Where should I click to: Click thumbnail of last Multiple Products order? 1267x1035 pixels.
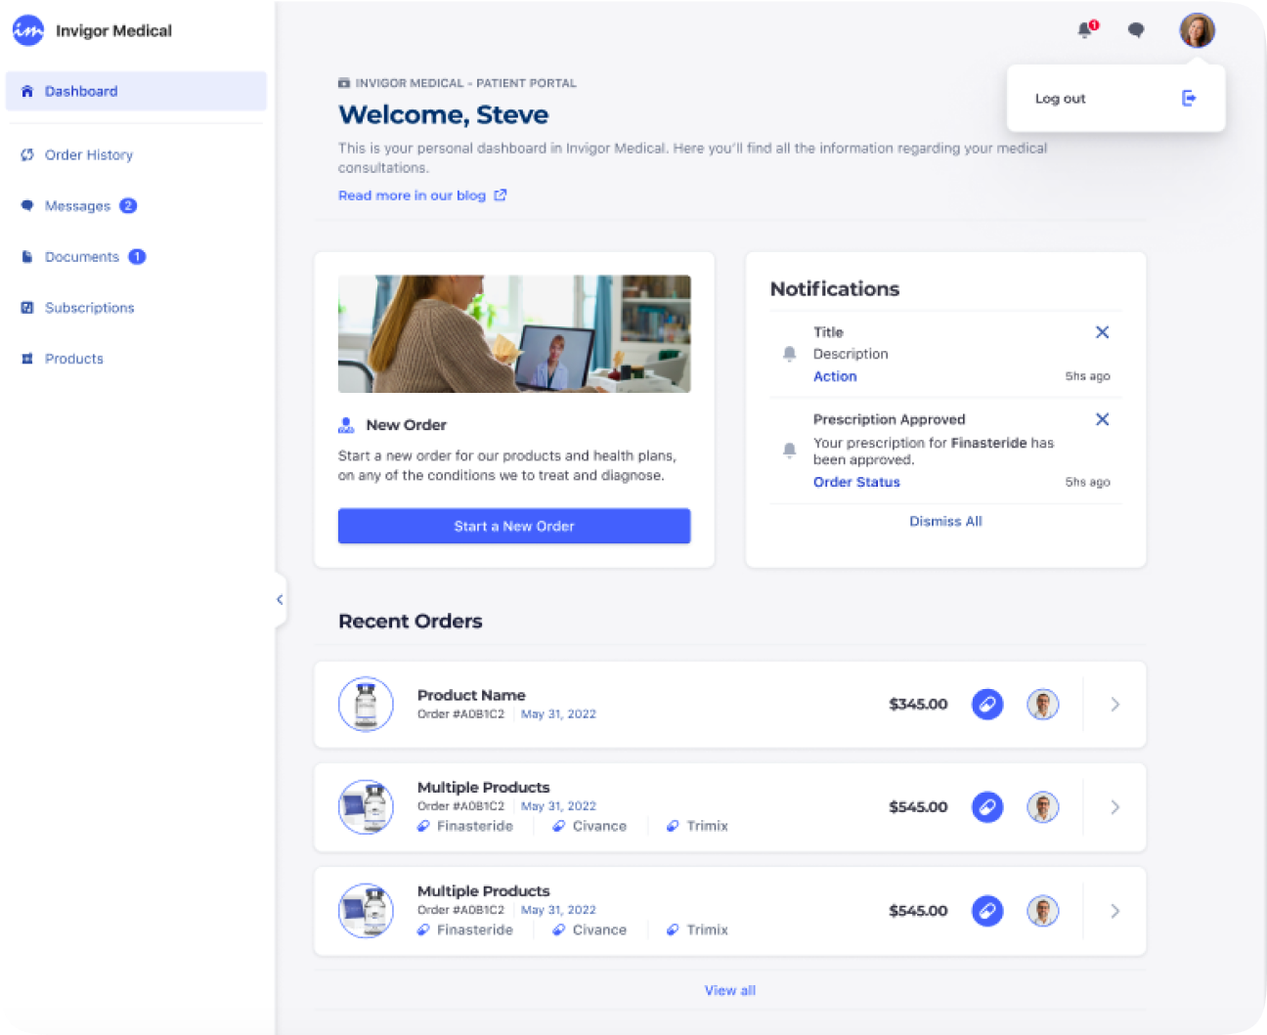click(x=366, y=911)
